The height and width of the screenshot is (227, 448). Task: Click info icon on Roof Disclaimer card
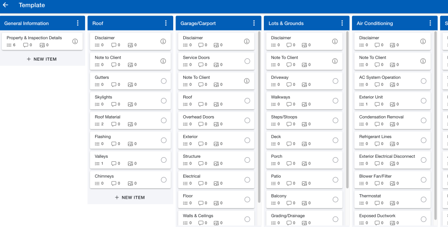163,41
